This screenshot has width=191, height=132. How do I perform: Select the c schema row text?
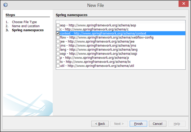(x=94, y=29)
